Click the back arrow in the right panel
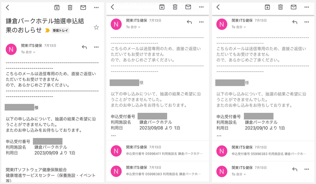This screenshot has height=184, width=316. click(218, 7)
